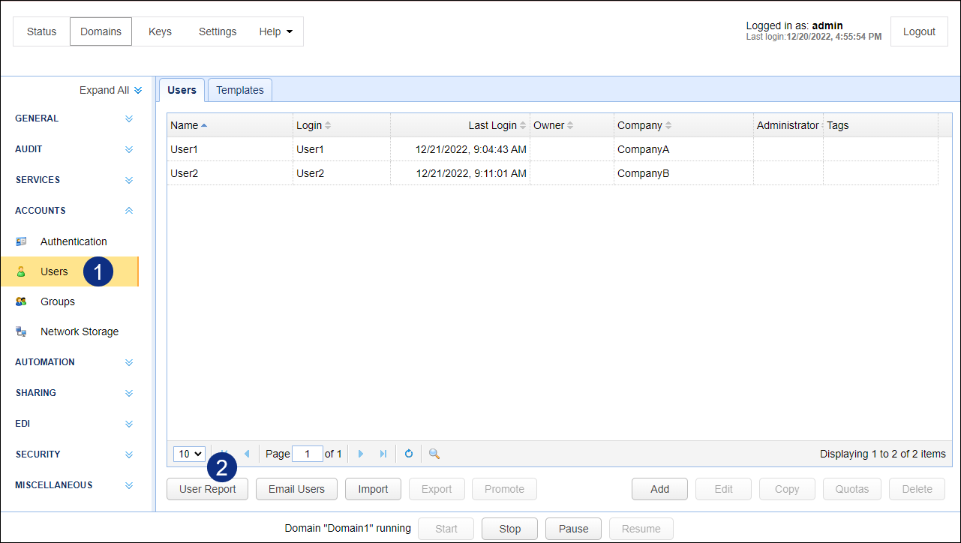Open the Settings menu
This screenshot has width=961, height=543.
coord(218,31)
